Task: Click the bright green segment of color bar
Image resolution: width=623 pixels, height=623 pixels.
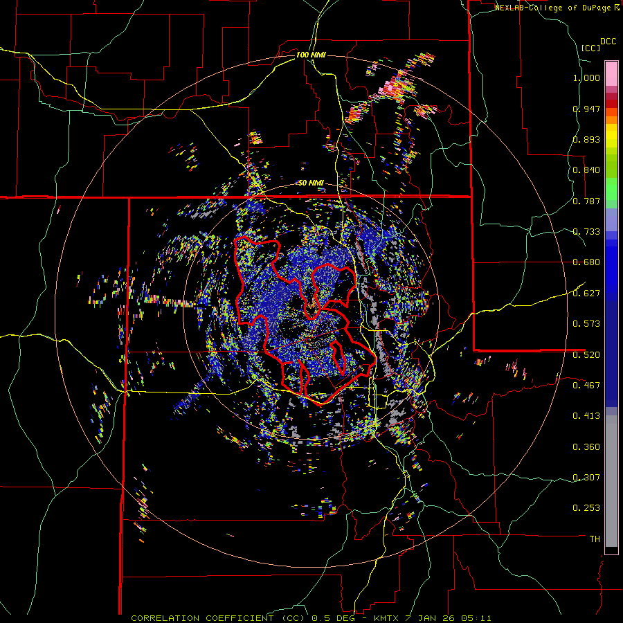Action: 611,189
